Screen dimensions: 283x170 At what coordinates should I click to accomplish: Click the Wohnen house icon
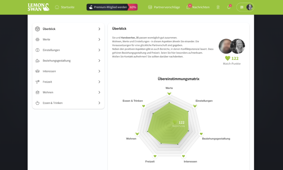coord(37,92)
